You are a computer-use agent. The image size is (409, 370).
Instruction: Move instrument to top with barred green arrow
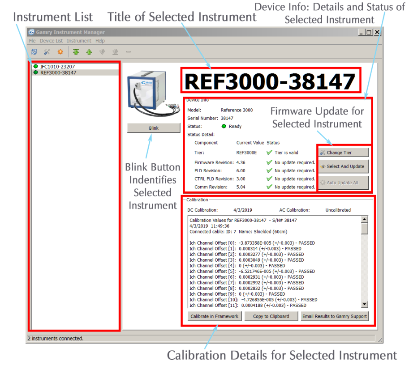[76, 52]
